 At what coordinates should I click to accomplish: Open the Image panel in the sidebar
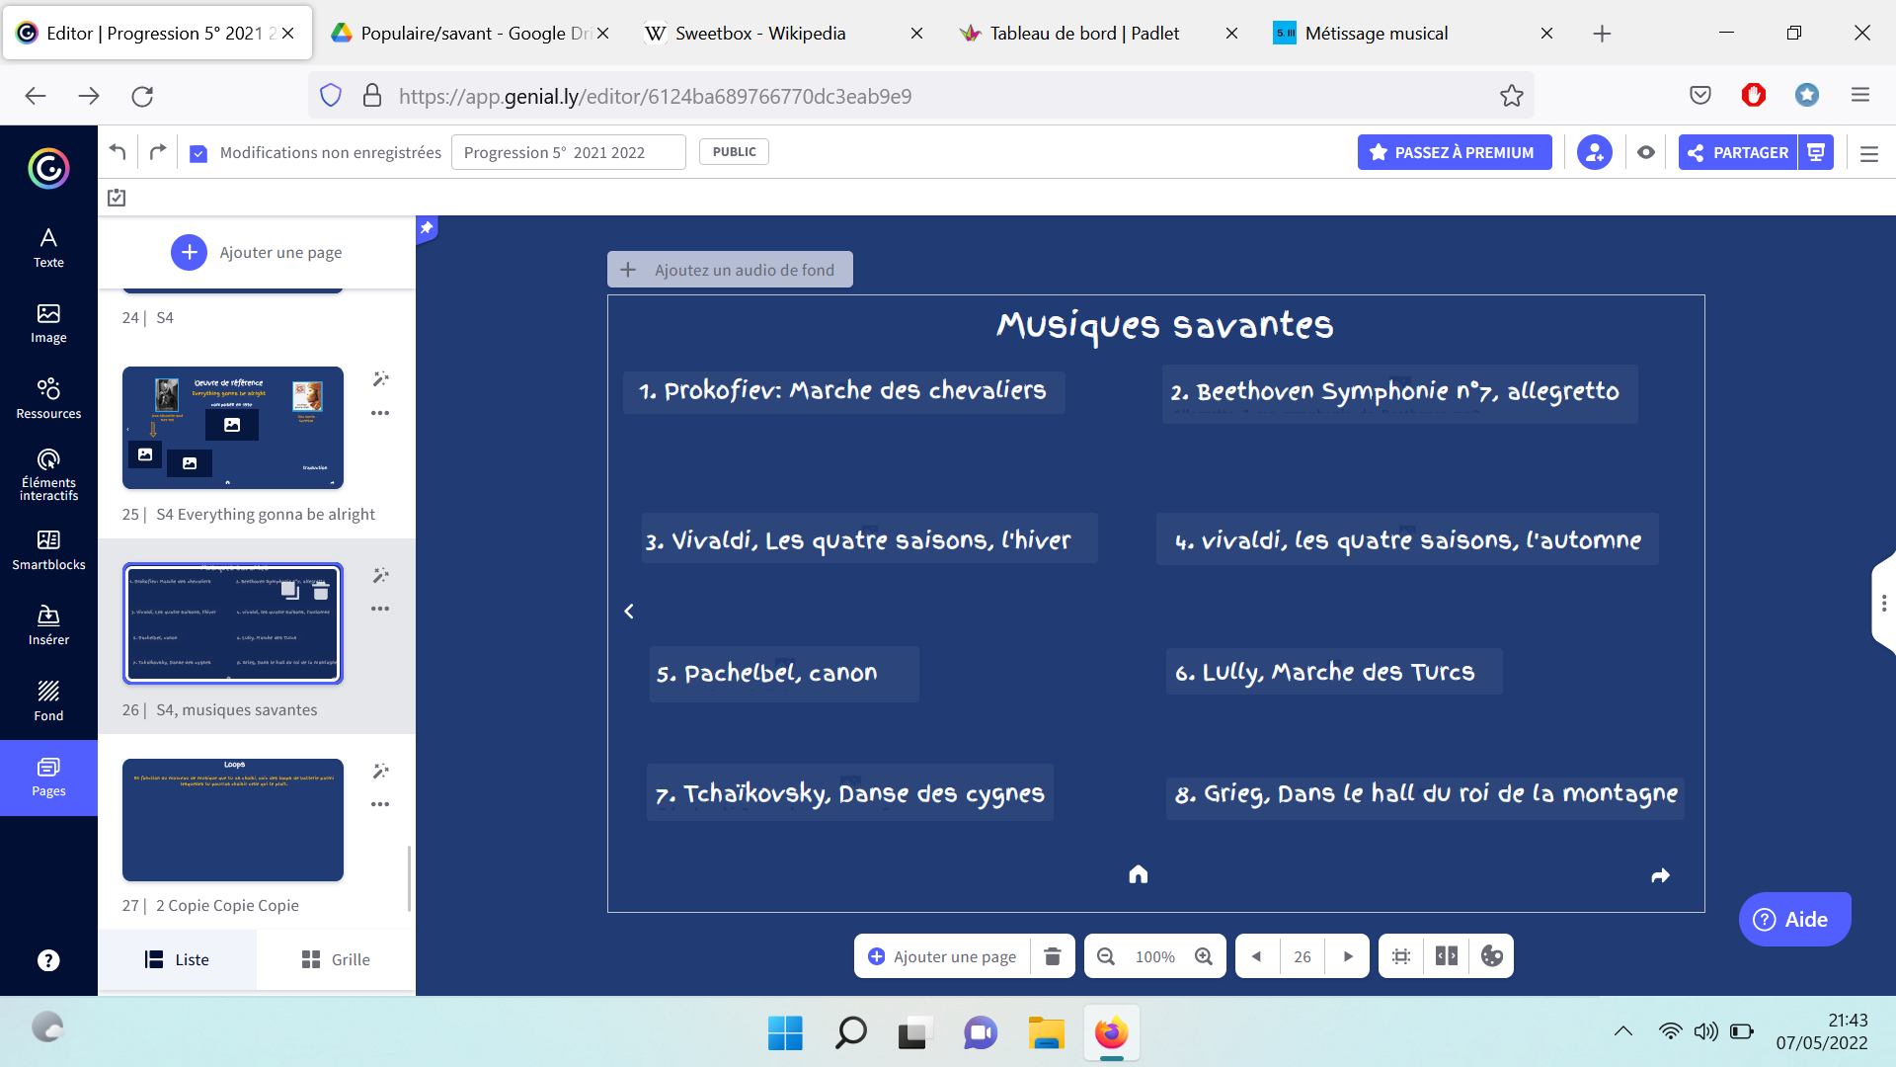(x=47, y=323)
